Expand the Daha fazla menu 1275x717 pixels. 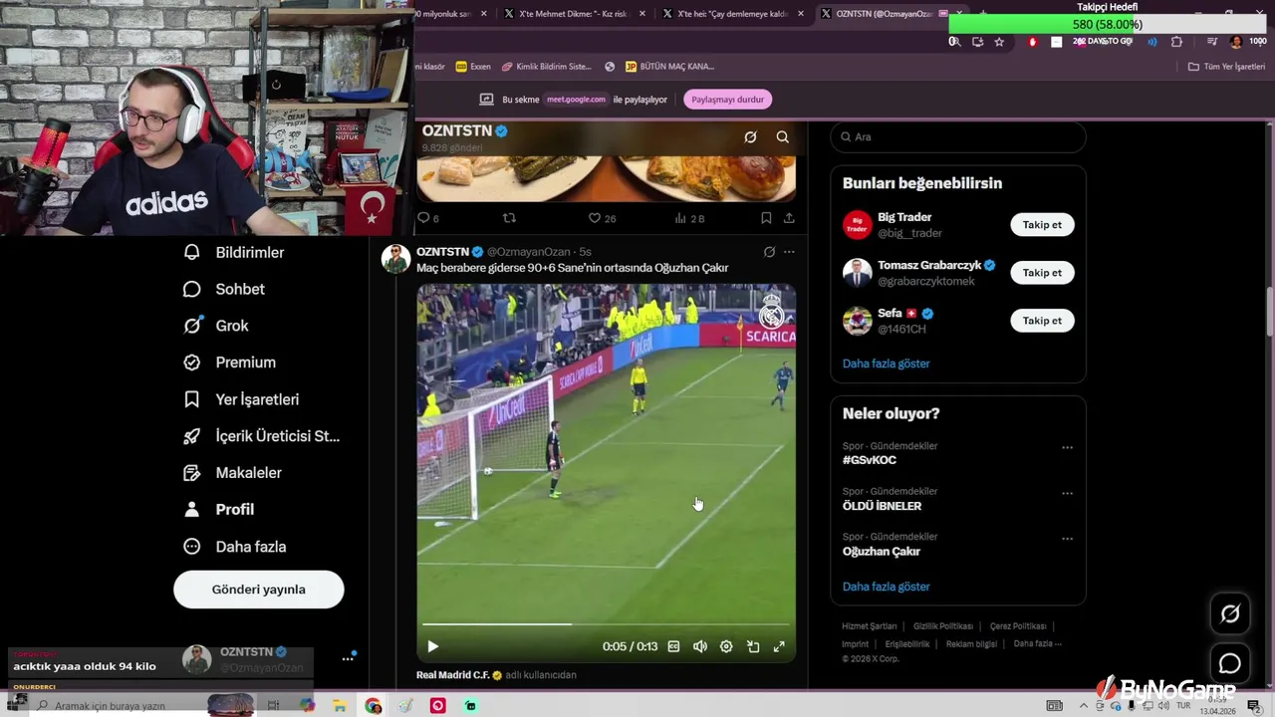[235, 547]
